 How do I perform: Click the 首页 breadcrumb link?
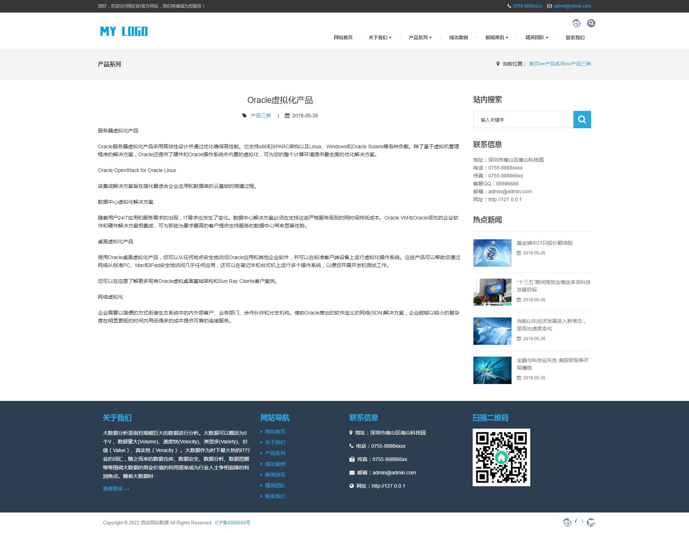click(x=534, y=64)
